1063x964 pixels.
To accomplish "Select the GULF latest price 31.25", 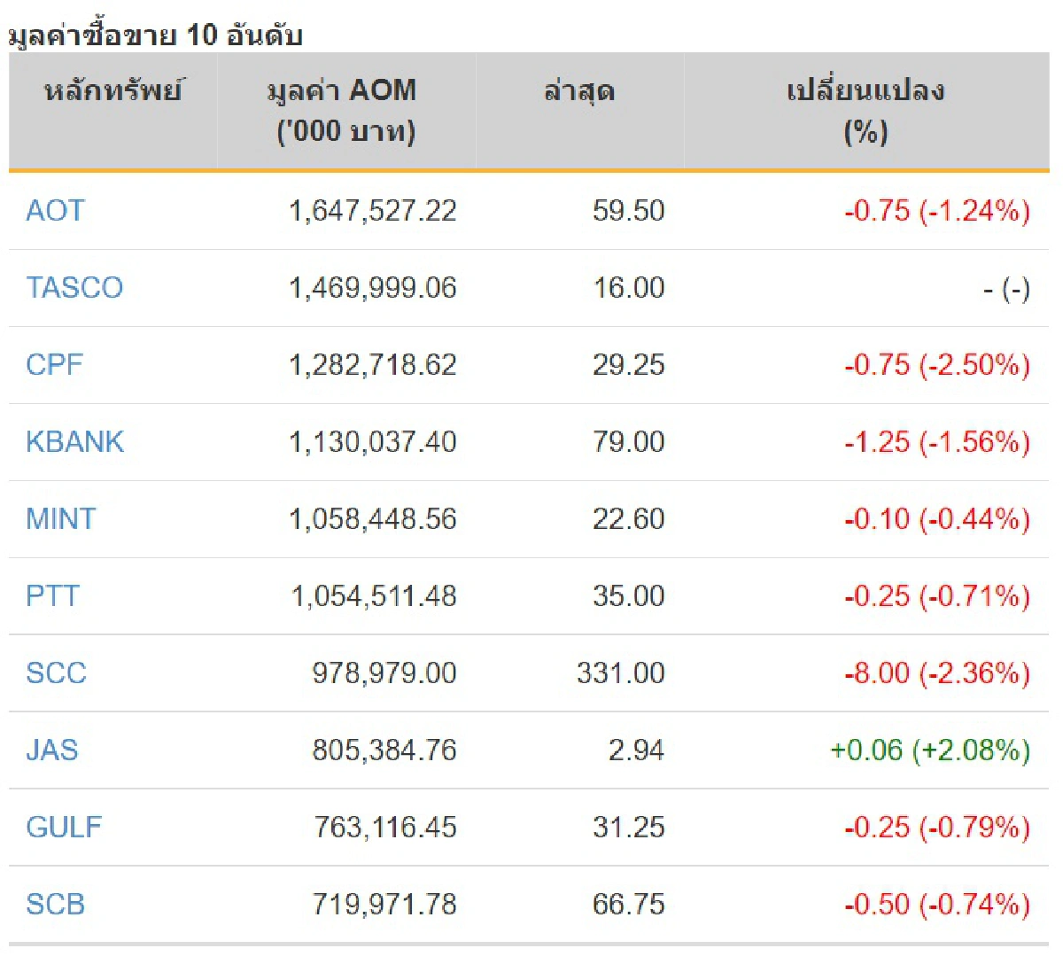I will (629, 827).
